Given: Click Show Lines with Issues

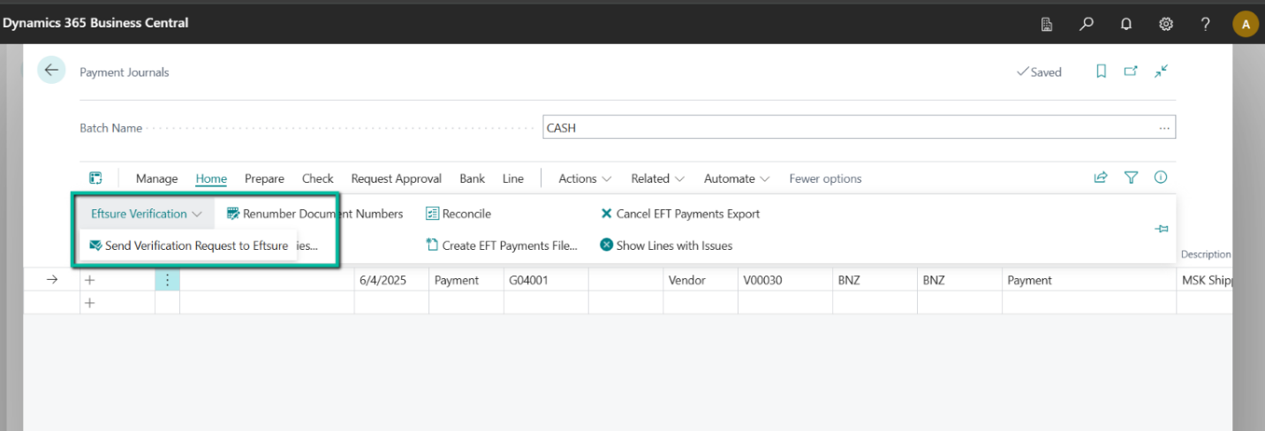Looking at the screenshot, I should (x=666, y=246).
